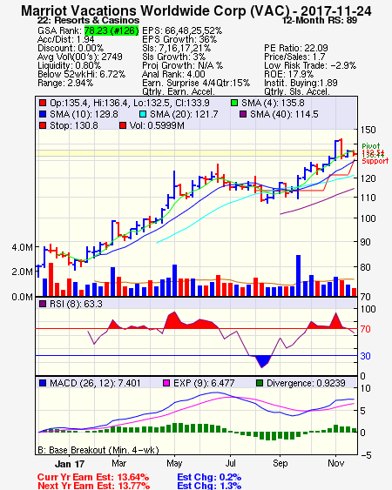
Task: Click the 'SMA (10): 129.8' legend text
Action: [84, 114]
